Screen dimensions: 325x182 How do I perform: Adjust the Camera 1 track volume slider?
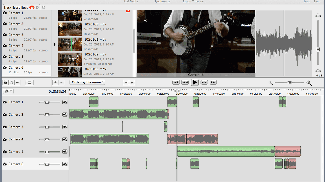(50, 102)
